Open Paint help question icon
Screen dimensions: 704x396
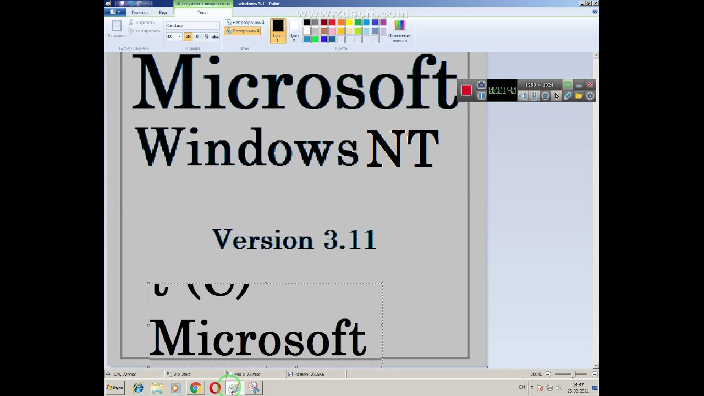point(595,12)
